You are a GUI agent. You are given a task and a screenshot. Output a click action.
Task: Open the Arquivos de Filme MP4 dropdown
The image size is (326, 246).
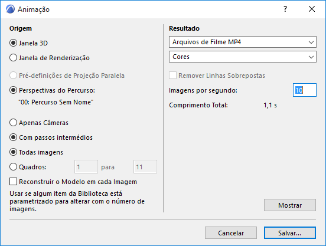pos(243,42)
